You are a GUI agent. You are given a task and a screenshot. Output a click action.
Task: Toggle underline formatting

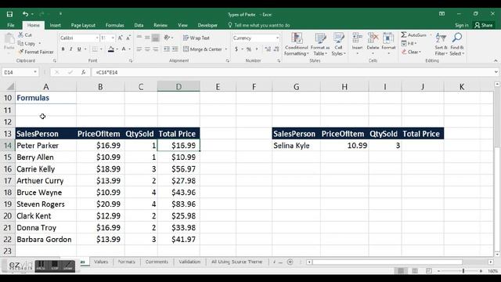coord(79,49)
